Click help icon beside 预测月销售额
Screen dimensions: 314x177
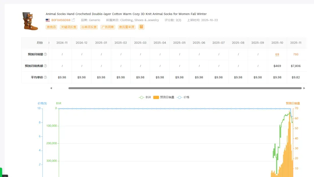click(45, 66)
